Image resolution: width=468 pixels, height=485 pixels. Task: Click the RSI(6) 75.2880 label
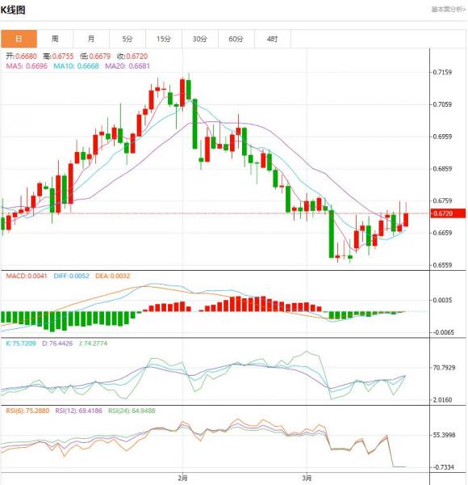coord(27,411)
